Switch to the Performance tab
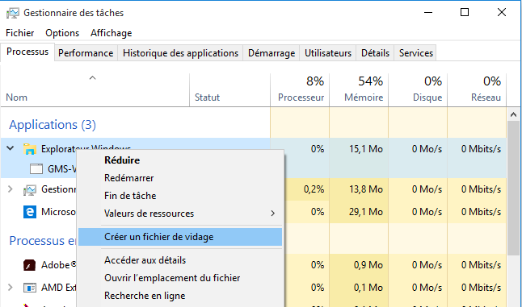522x307 pixels. [x=86, y=53]
